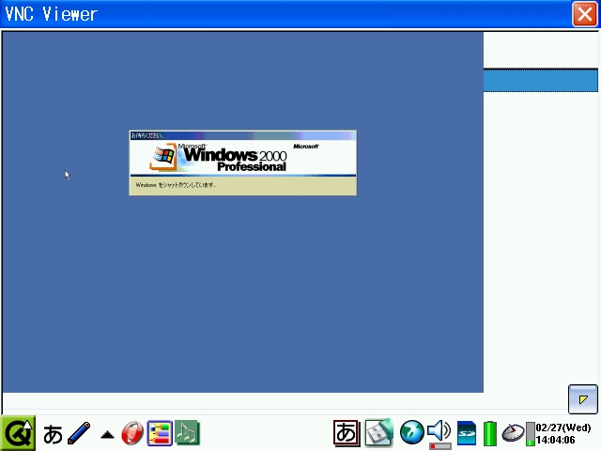Open the Qtopia Q start menu
The image size is (601, 451).
[18, 433]
